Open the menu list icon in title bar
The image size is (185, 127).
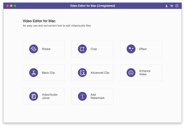pos(177,6)
